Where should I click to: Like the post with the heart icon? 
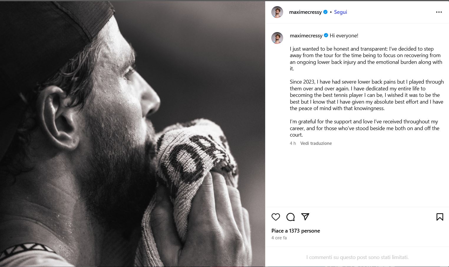[x=276, y=217]
